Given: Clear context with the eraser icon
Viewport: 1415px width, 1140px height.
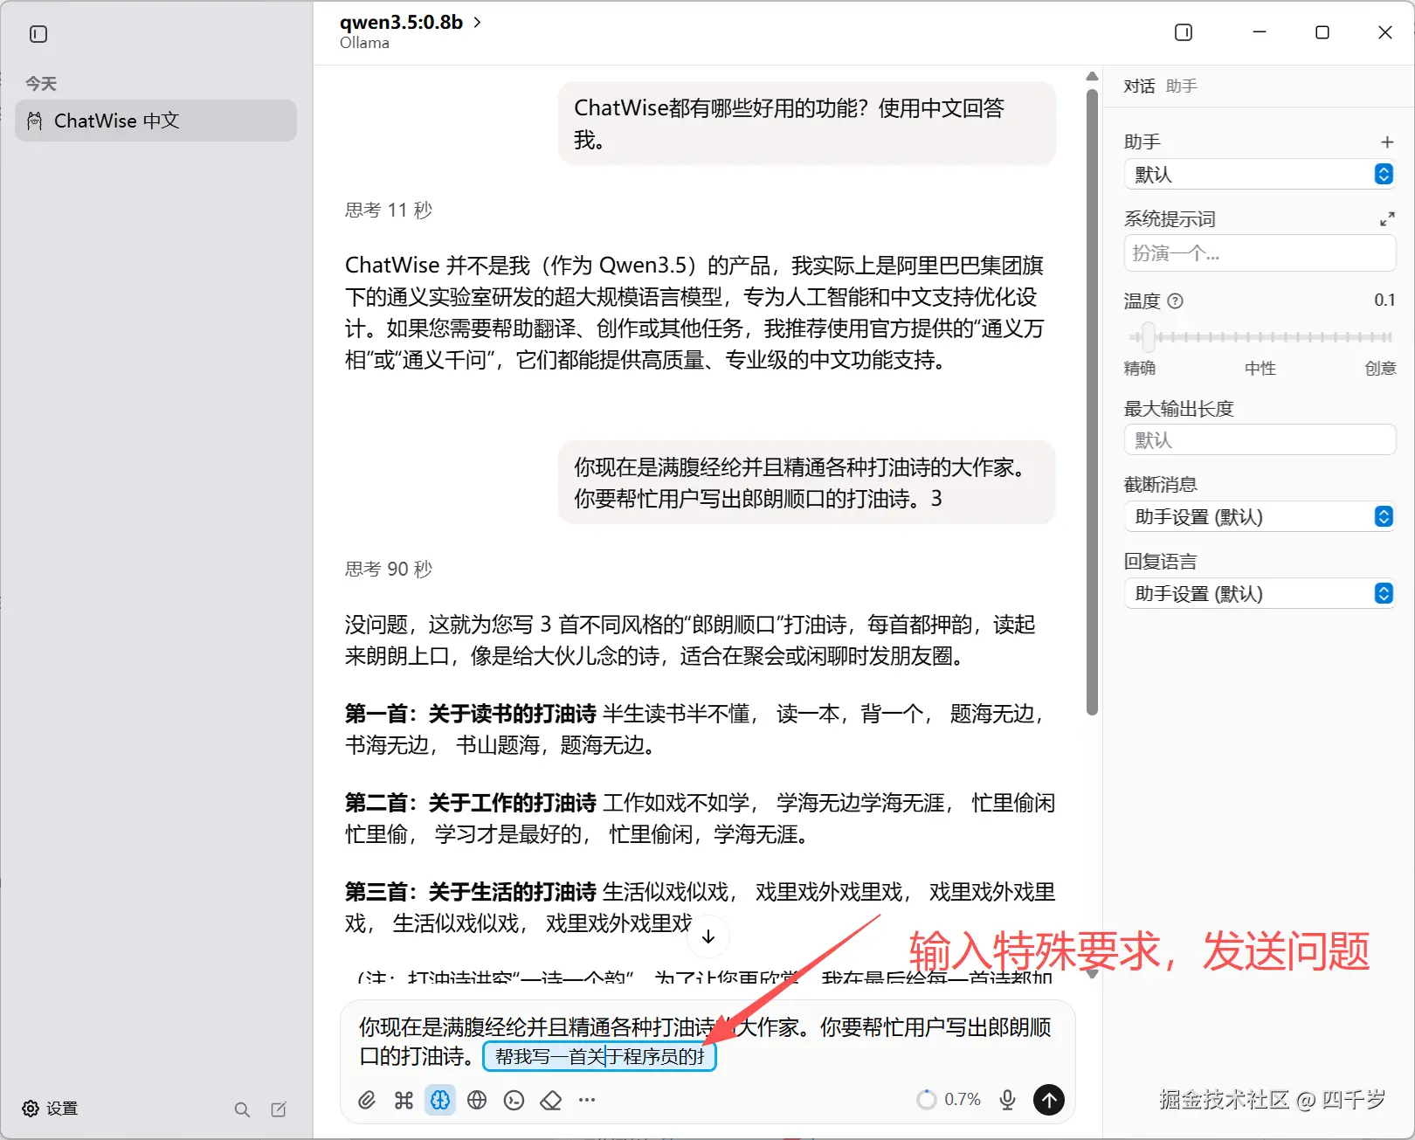Looking at the screenshot, I should pyautogui.click(x=550, y=1100).
